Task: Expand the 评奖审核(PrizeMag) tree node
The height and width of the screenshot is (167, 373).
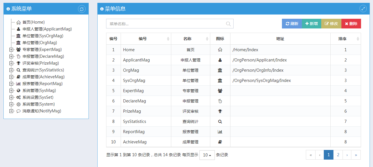Action: coord(11,63)
